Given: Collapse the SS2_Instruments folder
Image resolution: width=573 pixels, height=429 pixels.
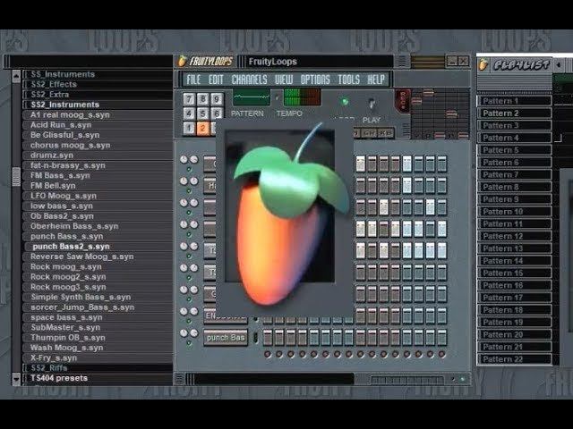Looking at the screenshot, I should click(97, 105).
